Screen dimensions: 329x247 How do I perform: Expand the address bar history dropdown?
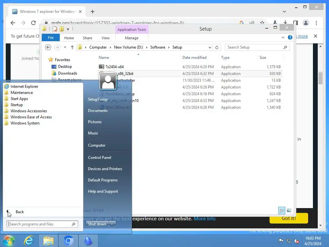210,47
